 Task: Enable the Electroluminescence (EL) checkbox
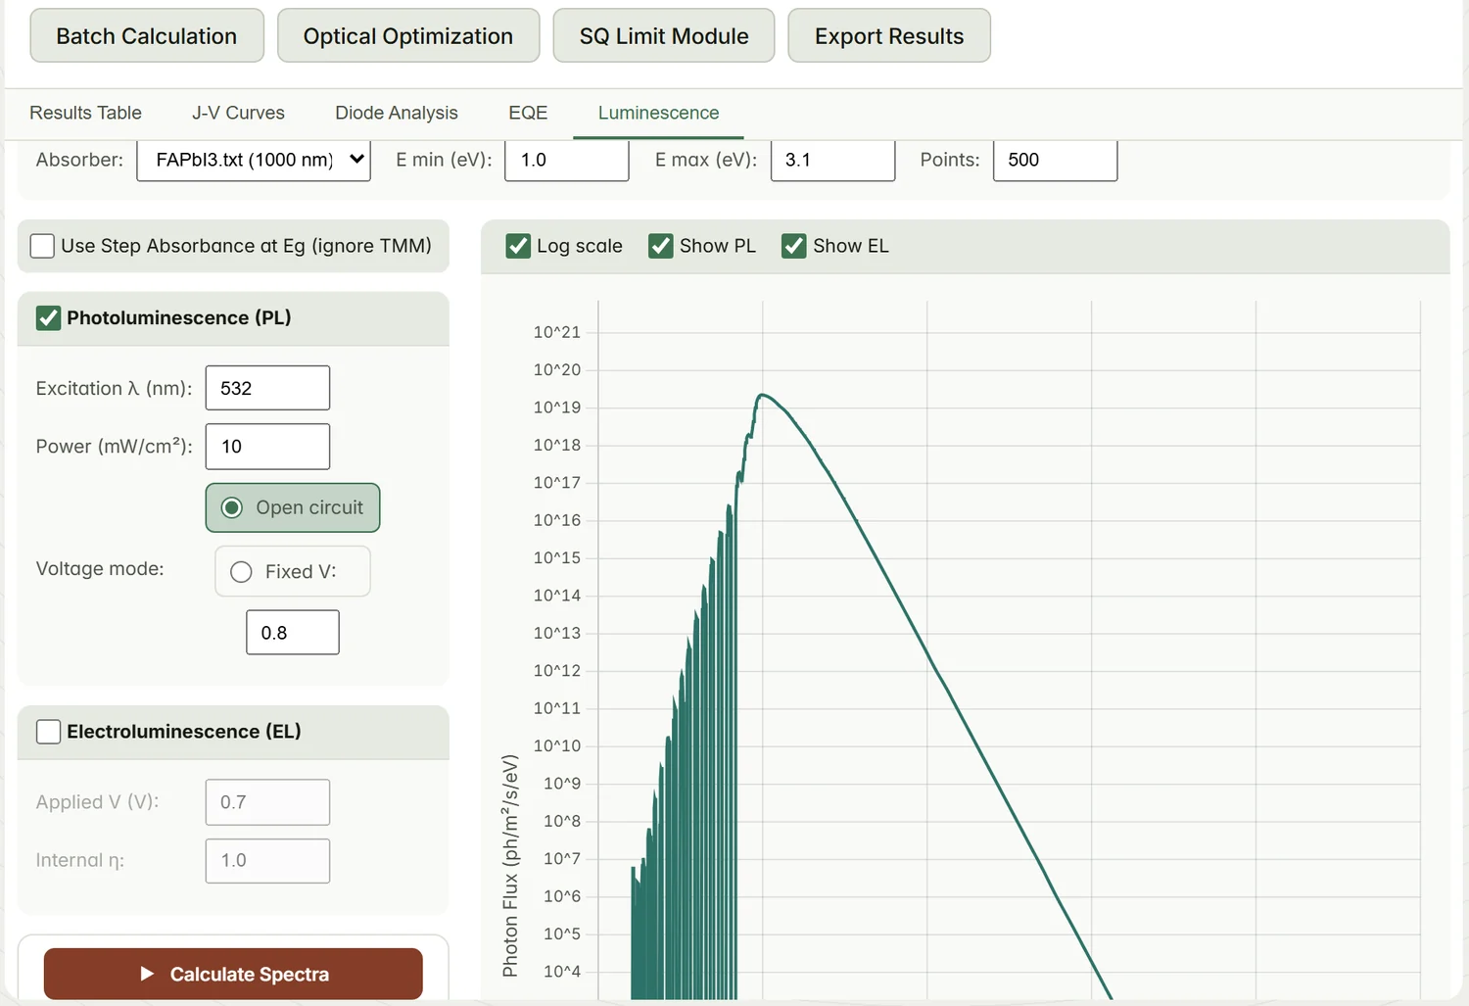[x=48, y=732]
